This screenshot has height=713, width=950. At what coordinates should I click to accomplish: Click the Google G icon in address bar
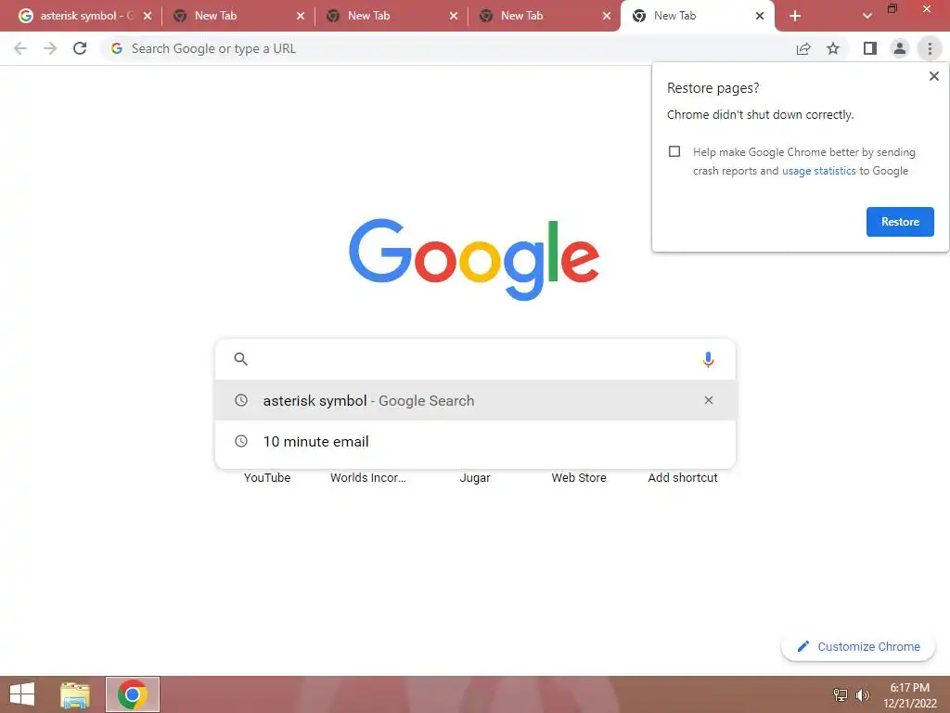(x=117, y=48)
